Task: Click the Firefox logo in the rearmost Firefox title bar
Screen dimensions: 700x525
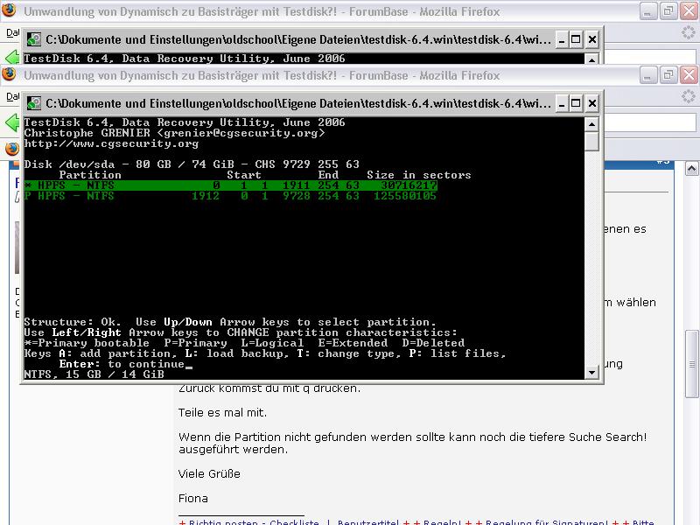Action: 9,10
